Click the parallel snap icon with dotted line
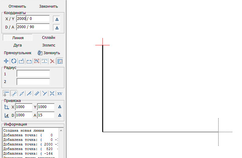 (37, 93)
